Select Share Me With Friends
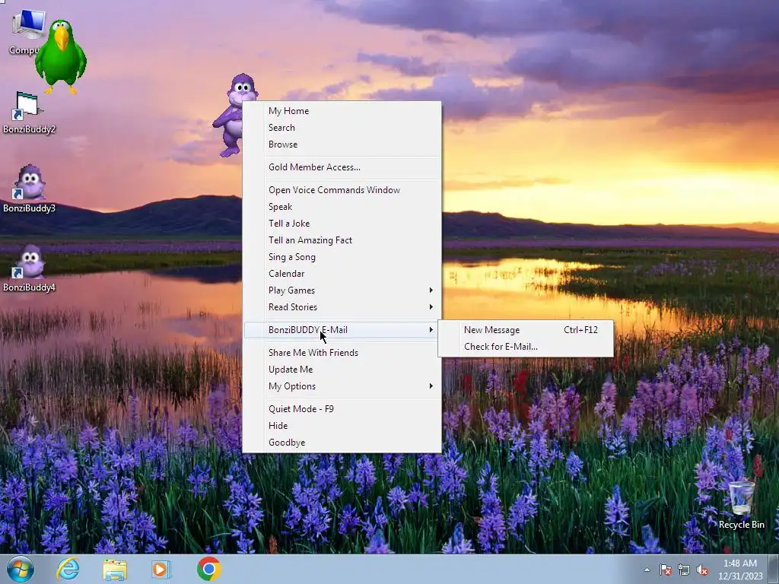Screen dimensions: 779x584 pos(342,353)
